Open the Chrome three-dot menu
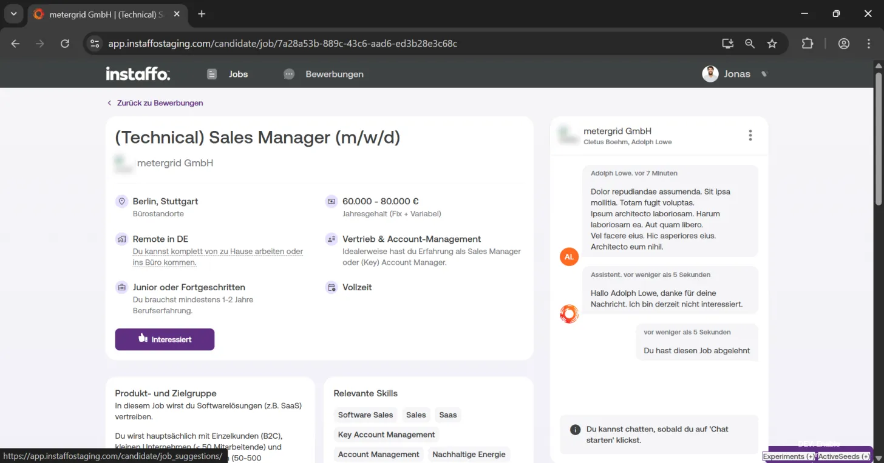 [869, 44]
